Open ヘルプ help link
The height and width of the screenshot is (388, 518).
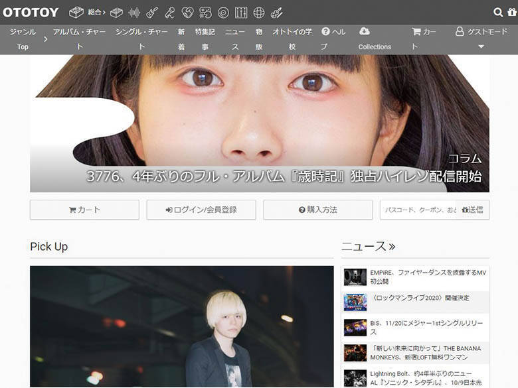(333, 39)
